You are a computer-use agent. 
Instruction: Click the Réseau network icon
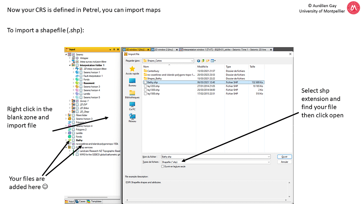(132, 117)
